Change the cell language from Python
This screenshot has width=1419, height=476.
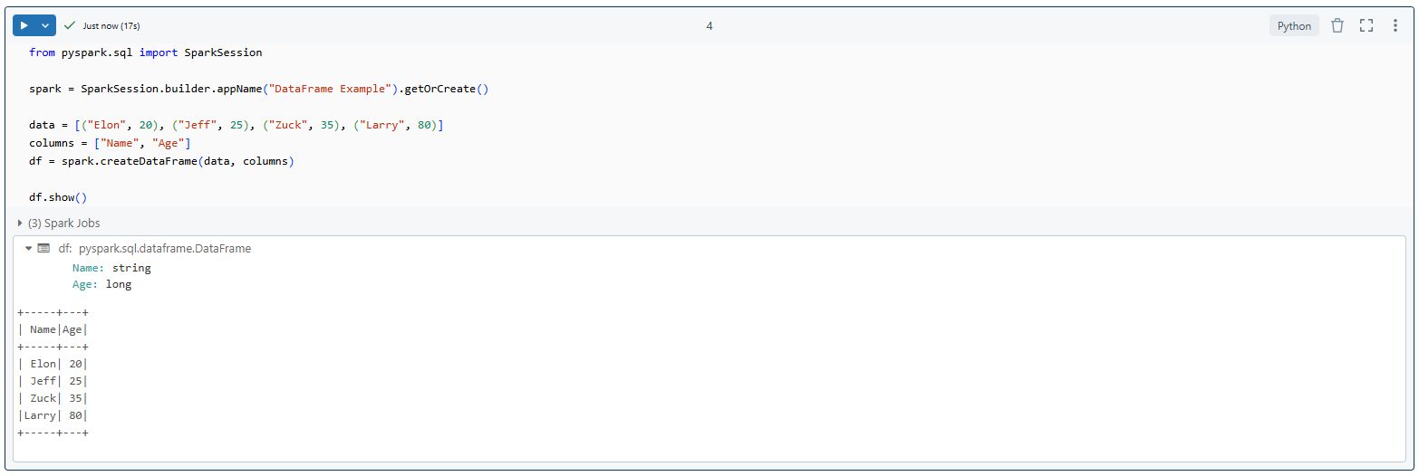1294,25
